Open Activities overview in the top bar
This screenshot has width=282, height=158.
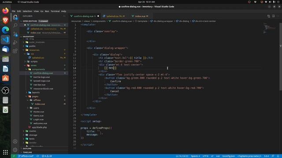pyautogui.click(x=7, y=2)
